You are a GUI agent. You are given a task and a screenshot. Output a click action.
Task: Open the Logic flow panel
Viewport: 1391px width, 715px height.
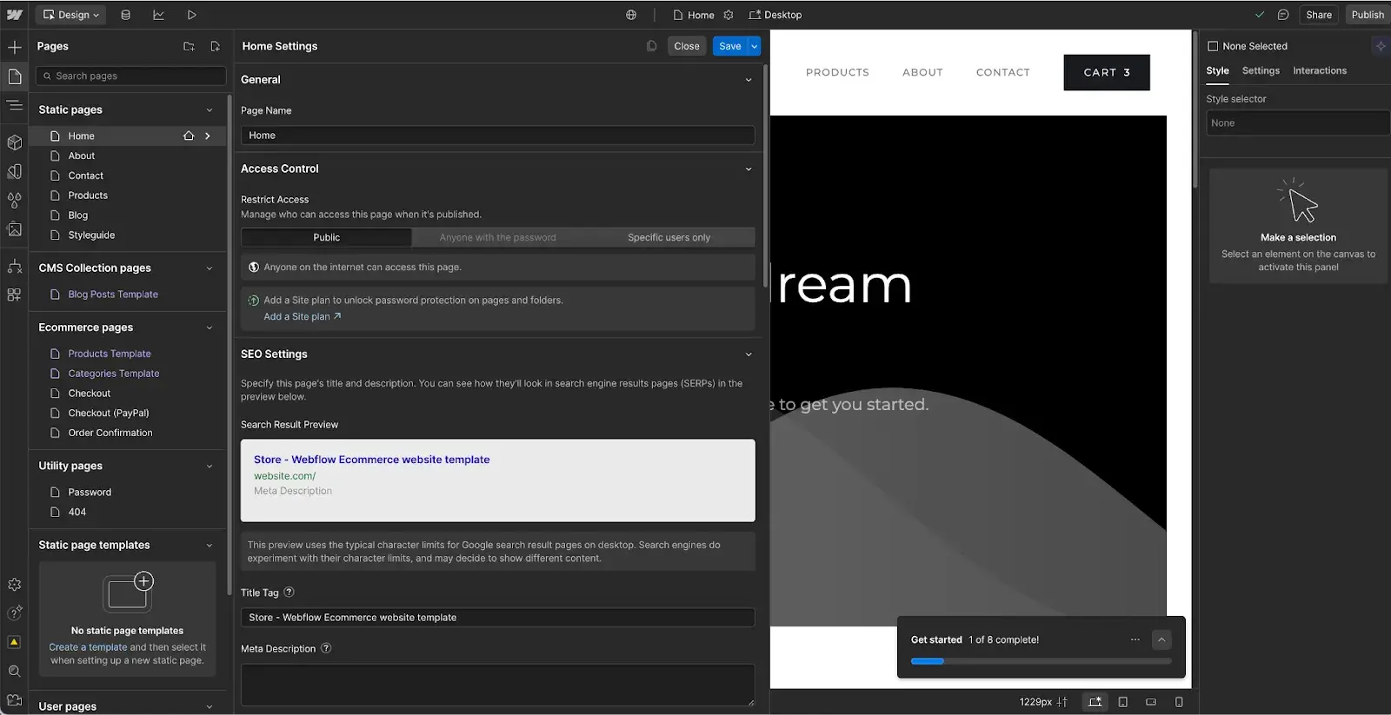point(14,266)
